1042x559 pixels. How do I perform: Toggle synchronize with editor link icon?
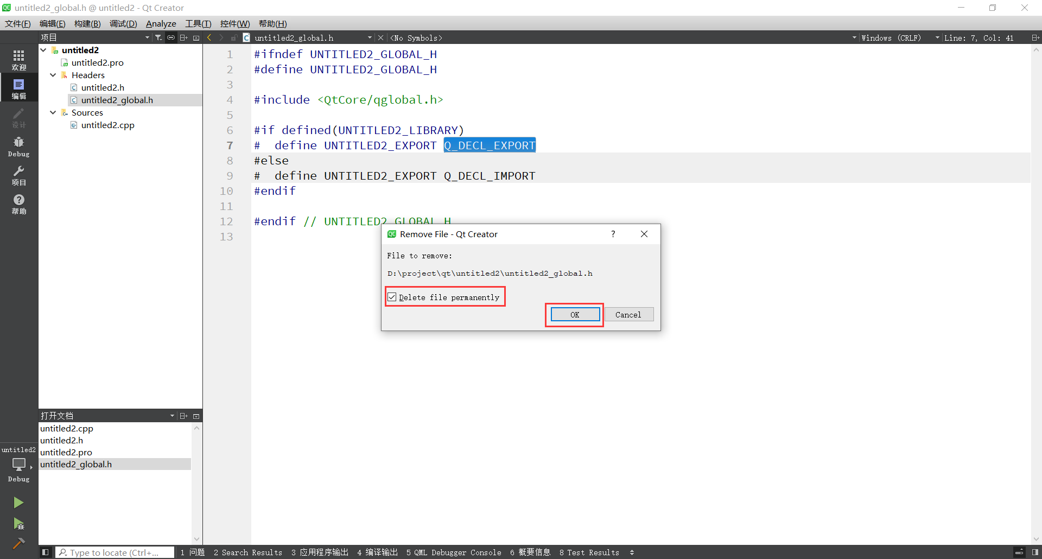(171, 37)
